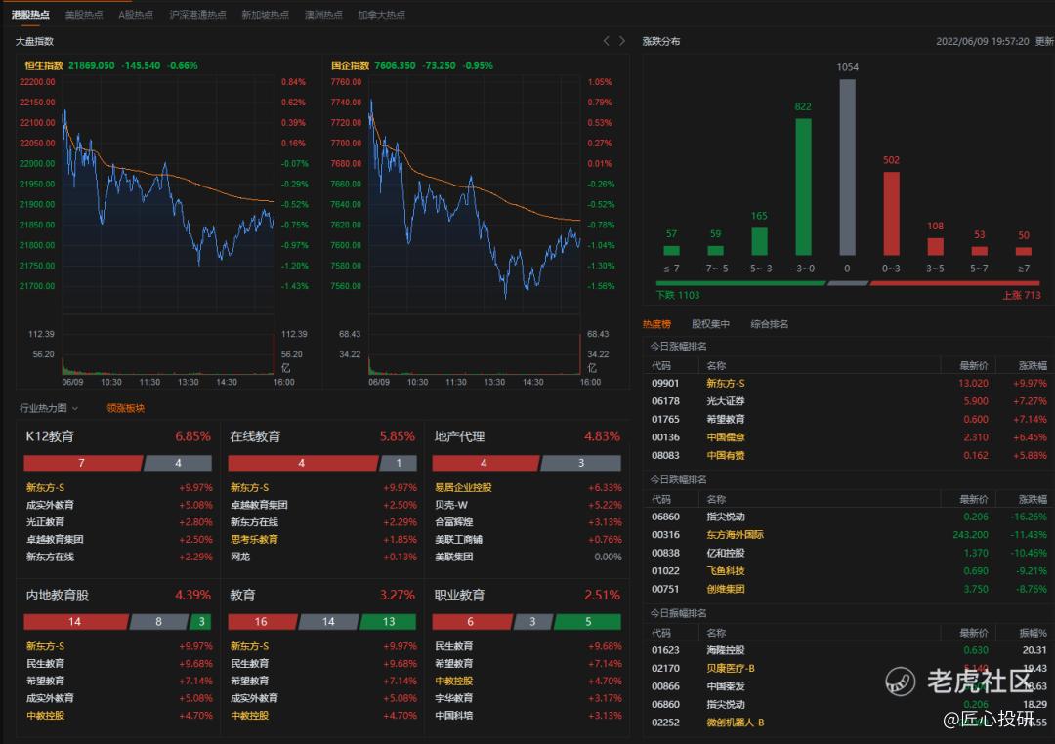Go to previous index chart arrow
This screenshot has width=1055, height=744.
606,41
